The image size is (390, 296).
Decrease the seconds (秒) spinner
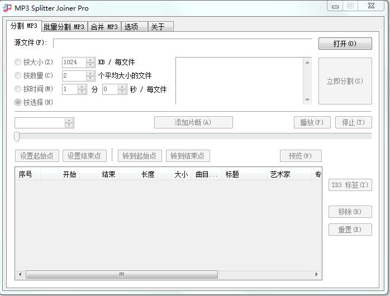(122, 91)
